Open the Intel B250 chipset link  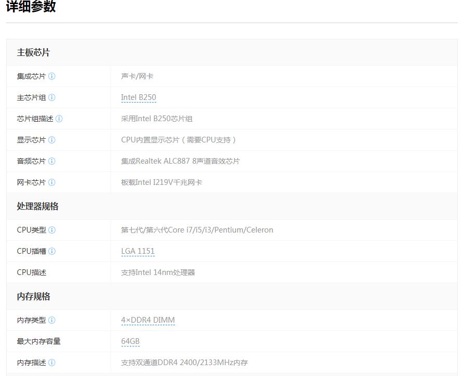click(x=139, y=97)
